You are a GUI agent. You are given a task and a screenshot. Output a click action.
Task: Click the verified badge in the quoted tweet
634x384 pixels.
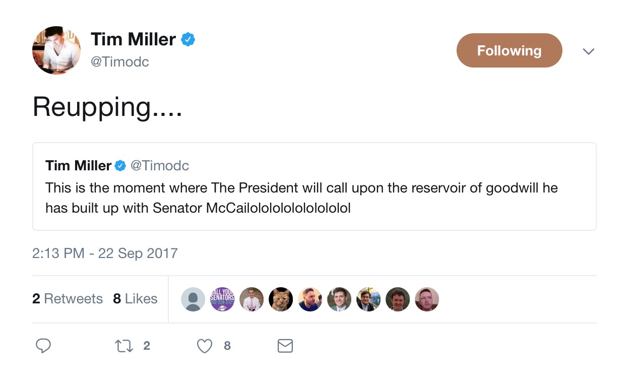pyautogui.click(x=120, y=165)
